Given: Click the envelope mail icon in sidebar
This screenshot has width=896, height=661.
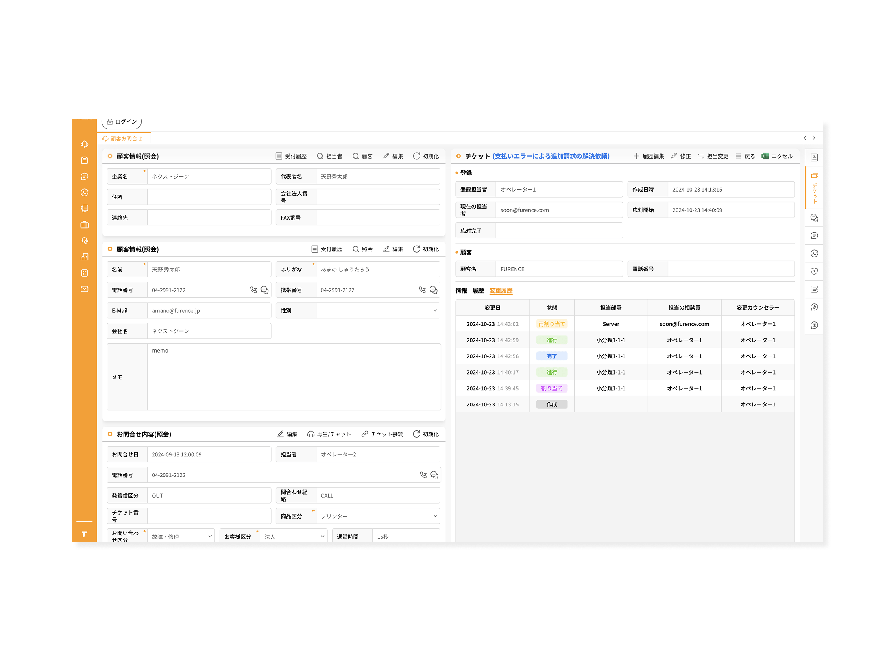Looking at the screenshot, I should coord(85,289).
